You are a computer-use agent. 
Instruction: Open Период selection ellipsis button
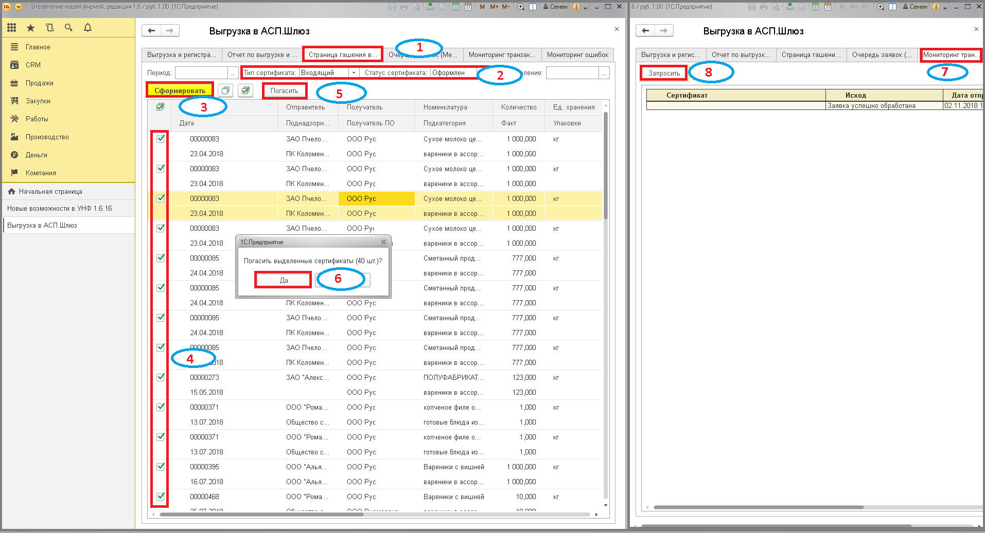click(233, 73)
